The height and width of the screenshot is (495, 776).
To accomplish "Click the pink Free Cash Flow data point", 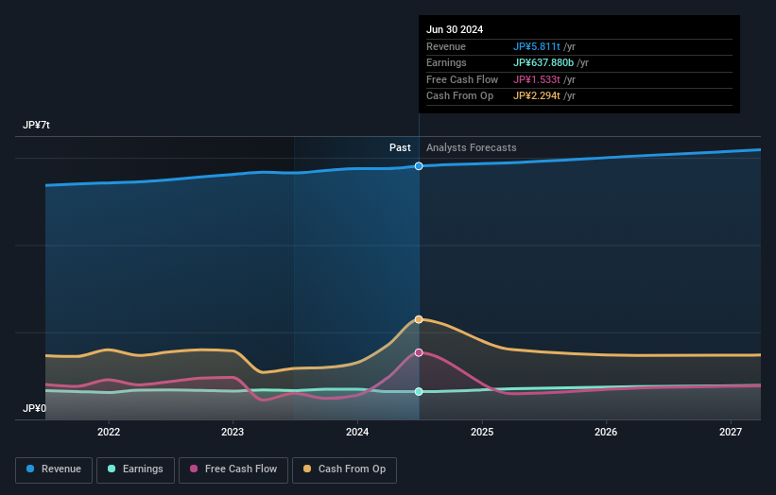I will point(419,352).
